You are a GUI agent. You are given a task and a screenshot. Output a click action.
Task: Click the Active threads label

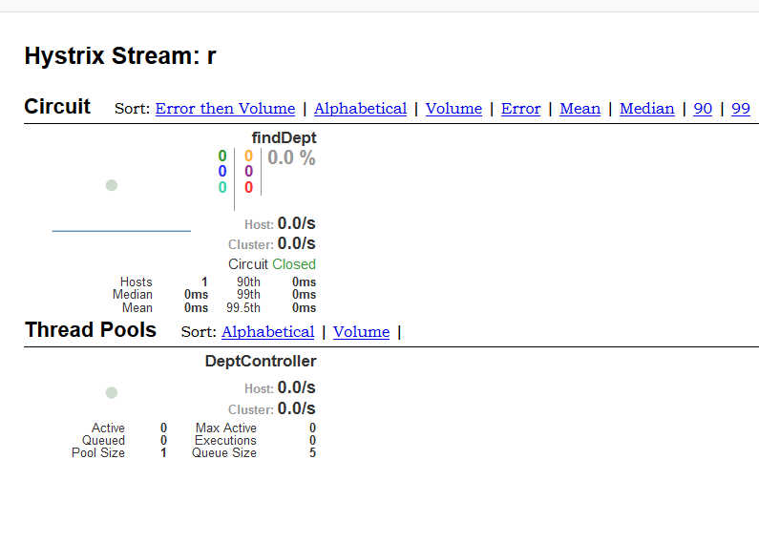click(109, 428)
